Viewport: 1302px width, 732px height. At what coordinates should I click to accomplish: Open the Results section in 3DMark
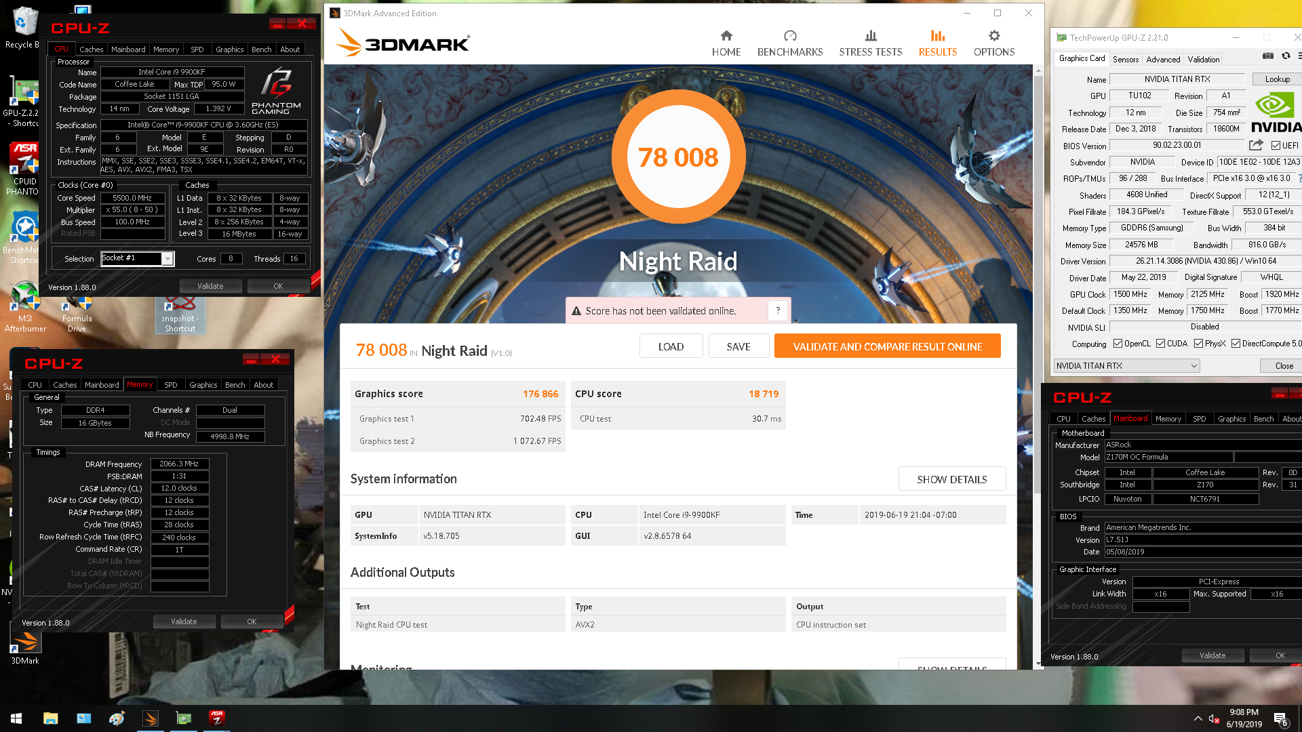pos(938,43)
